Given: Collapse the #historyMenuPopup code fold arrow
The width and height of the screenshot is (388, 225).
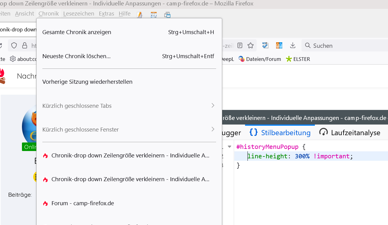Looking at the screenshot, I should [x=230, y=147].
